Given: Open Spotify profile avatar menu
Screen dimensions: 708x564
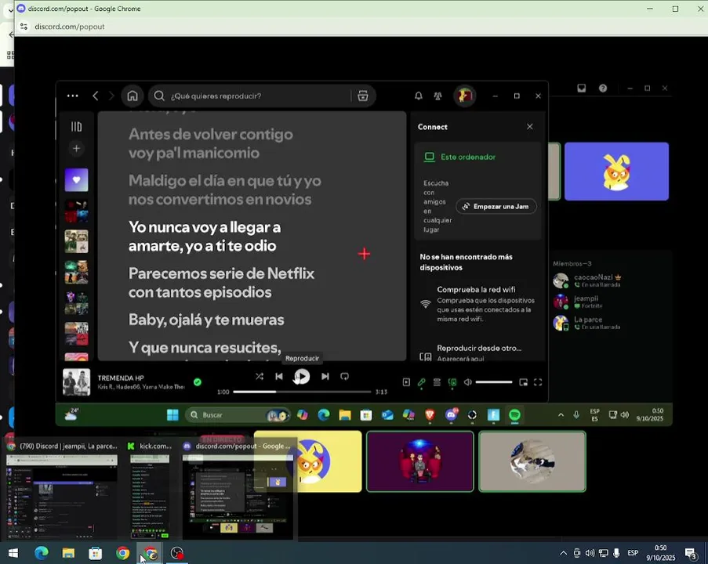Looking at the screenshot, I should point(465,96).
